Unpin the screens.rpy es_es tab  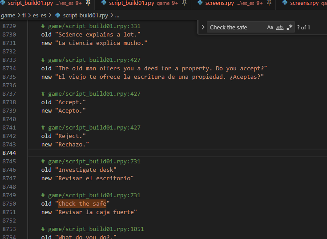point(269,3)
